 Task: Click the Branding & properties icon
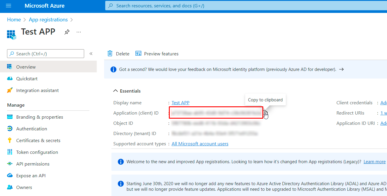point(10,117)
